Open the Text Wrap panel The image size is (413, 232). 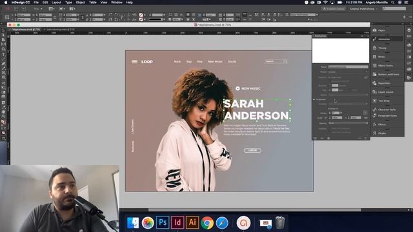pyautogui.click(x=387, y=101)
